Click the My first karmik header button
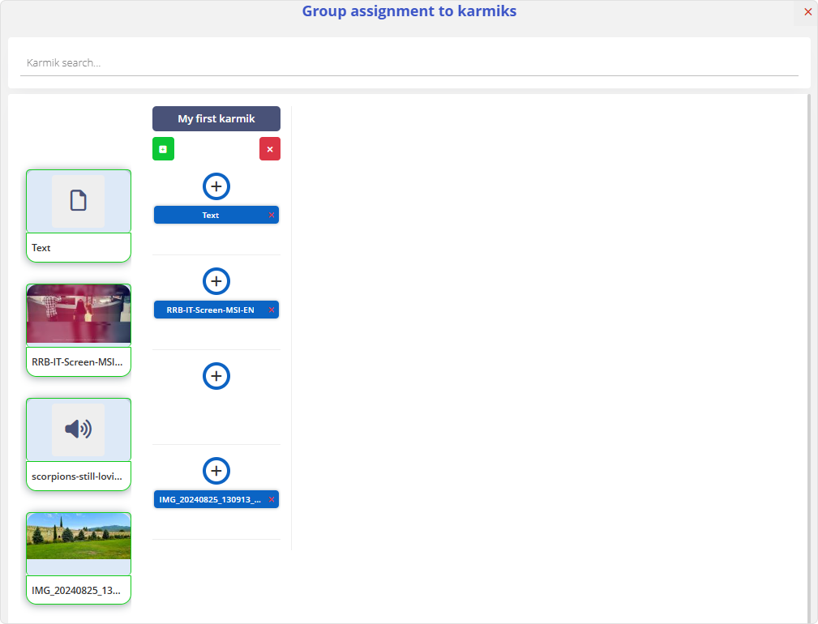818x624 pixels. click(216, 118)
